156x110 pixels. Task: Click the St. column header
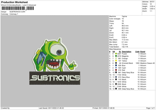click(120, 52)
